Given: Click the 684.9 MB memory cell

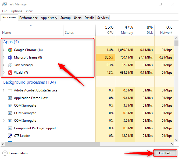Looking at the screenshot, I should tap(125, 73).
